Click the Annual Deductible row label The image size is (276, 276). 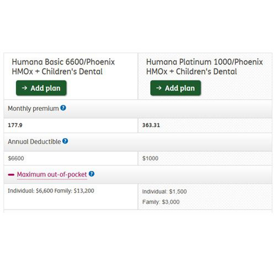34,142
